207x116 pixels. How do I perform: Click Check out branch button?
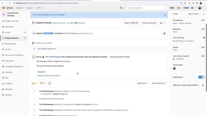[x=149, y=23]
